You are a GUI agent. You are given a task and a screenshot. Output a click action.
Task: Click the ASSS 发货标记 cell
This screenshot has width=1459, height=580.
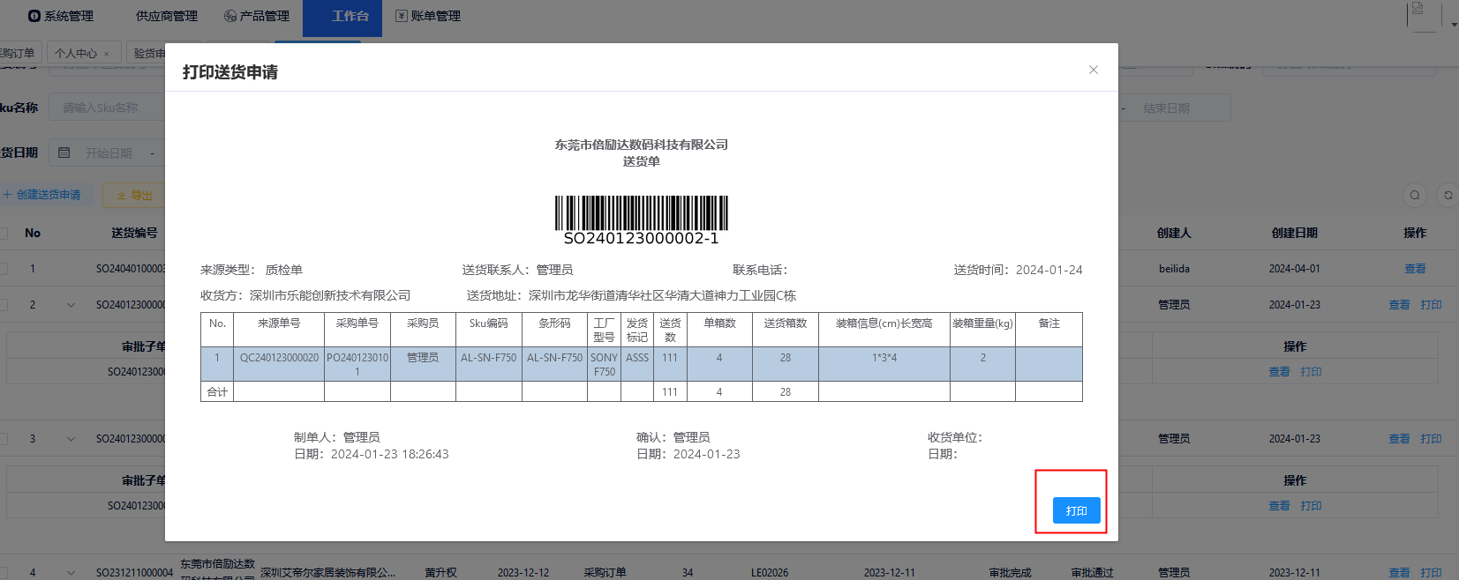click(637, 358)
